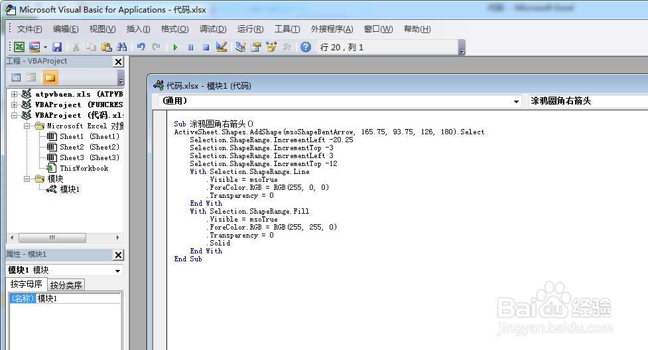Collapse Microsoft Excel 对象 folder
The image size is (648, 350).
[27, 126]
